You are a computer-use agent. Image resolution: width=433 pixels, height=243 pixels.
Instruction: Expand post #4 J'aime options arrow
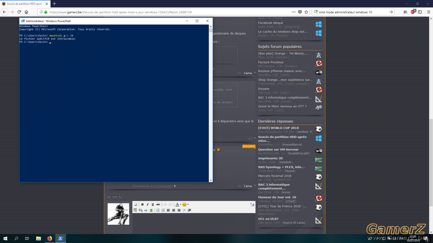(x=255, y=186)
